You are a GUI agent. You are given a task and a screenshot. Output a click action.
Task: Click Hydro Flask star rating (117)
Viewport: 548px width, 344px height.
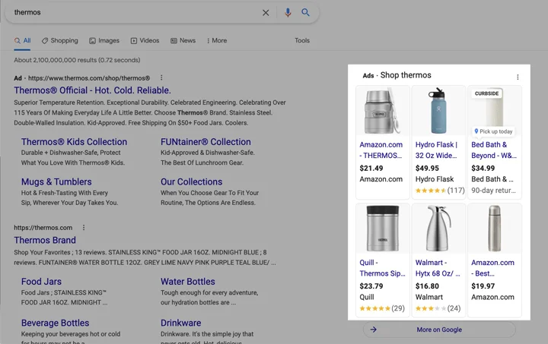coord(440,191)
